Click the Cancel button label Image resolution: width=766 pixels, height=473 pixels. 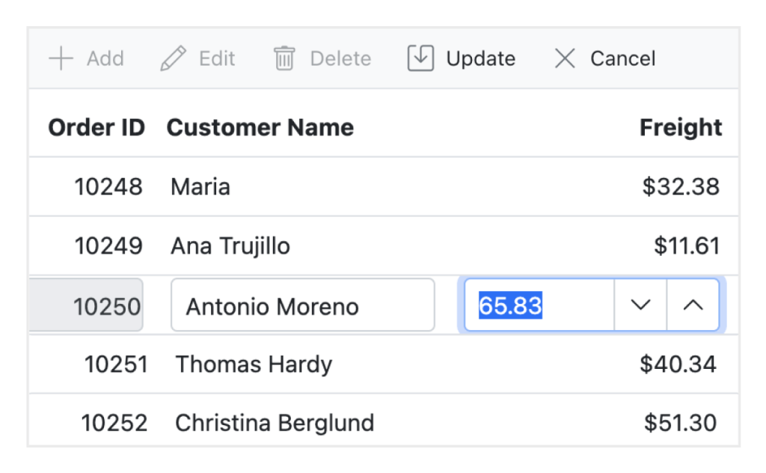[x=622, y=58]
